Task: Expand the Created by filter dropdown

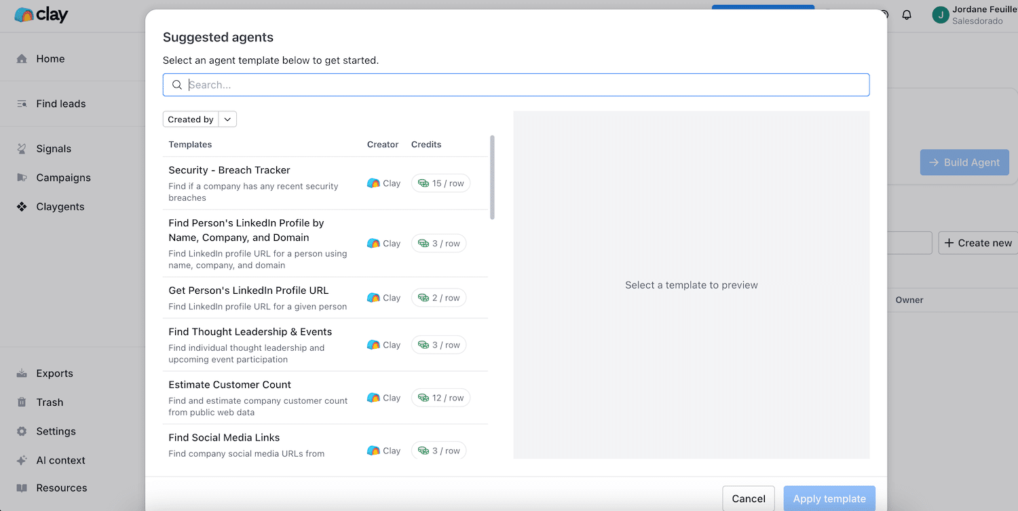Action: click(191, 119)
